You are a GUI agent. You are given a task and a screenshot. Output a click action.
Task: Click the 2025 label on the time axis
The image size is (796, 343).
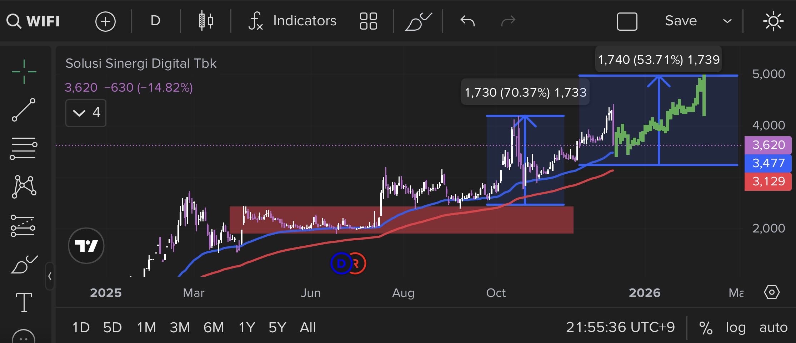pos(106,293)
